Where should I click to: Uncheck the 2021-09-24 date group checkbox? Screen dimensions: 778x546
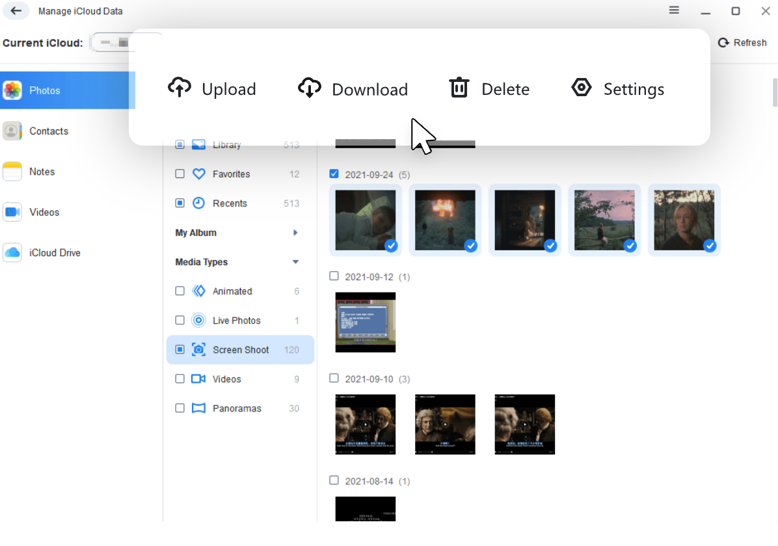point(334,174)
